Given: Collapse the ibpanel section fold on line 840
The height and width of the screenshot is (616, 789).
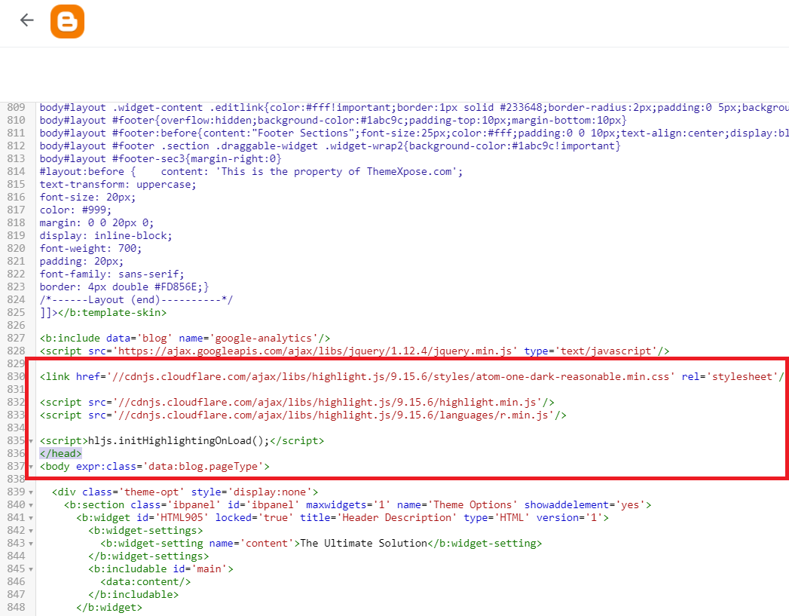Looking at the screenshot, I should 31,504.
